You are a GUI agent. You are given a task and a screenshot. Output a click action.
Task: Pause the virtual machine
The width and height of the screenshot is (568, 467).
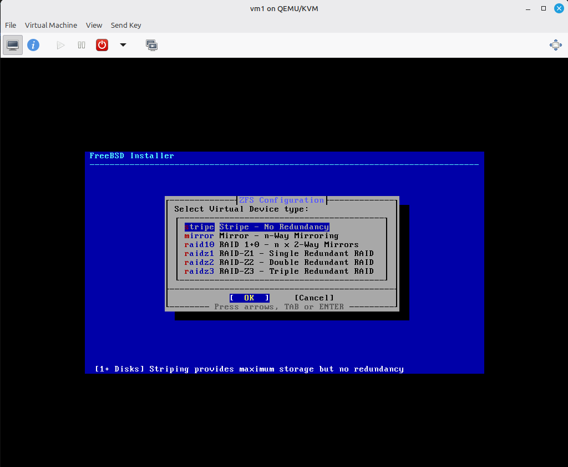82,45
